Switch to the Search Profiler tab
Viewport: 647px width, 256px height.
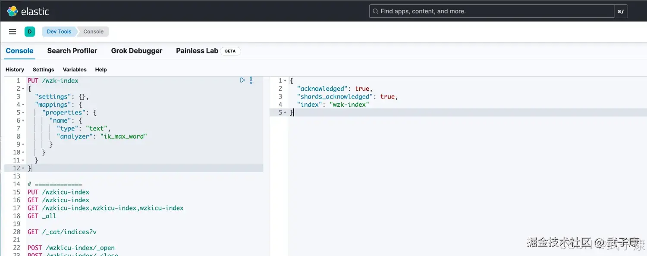72,51
